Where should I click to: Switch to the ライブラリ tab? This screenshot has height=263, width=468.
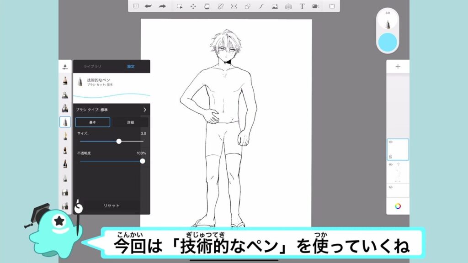tap(92, 67)
